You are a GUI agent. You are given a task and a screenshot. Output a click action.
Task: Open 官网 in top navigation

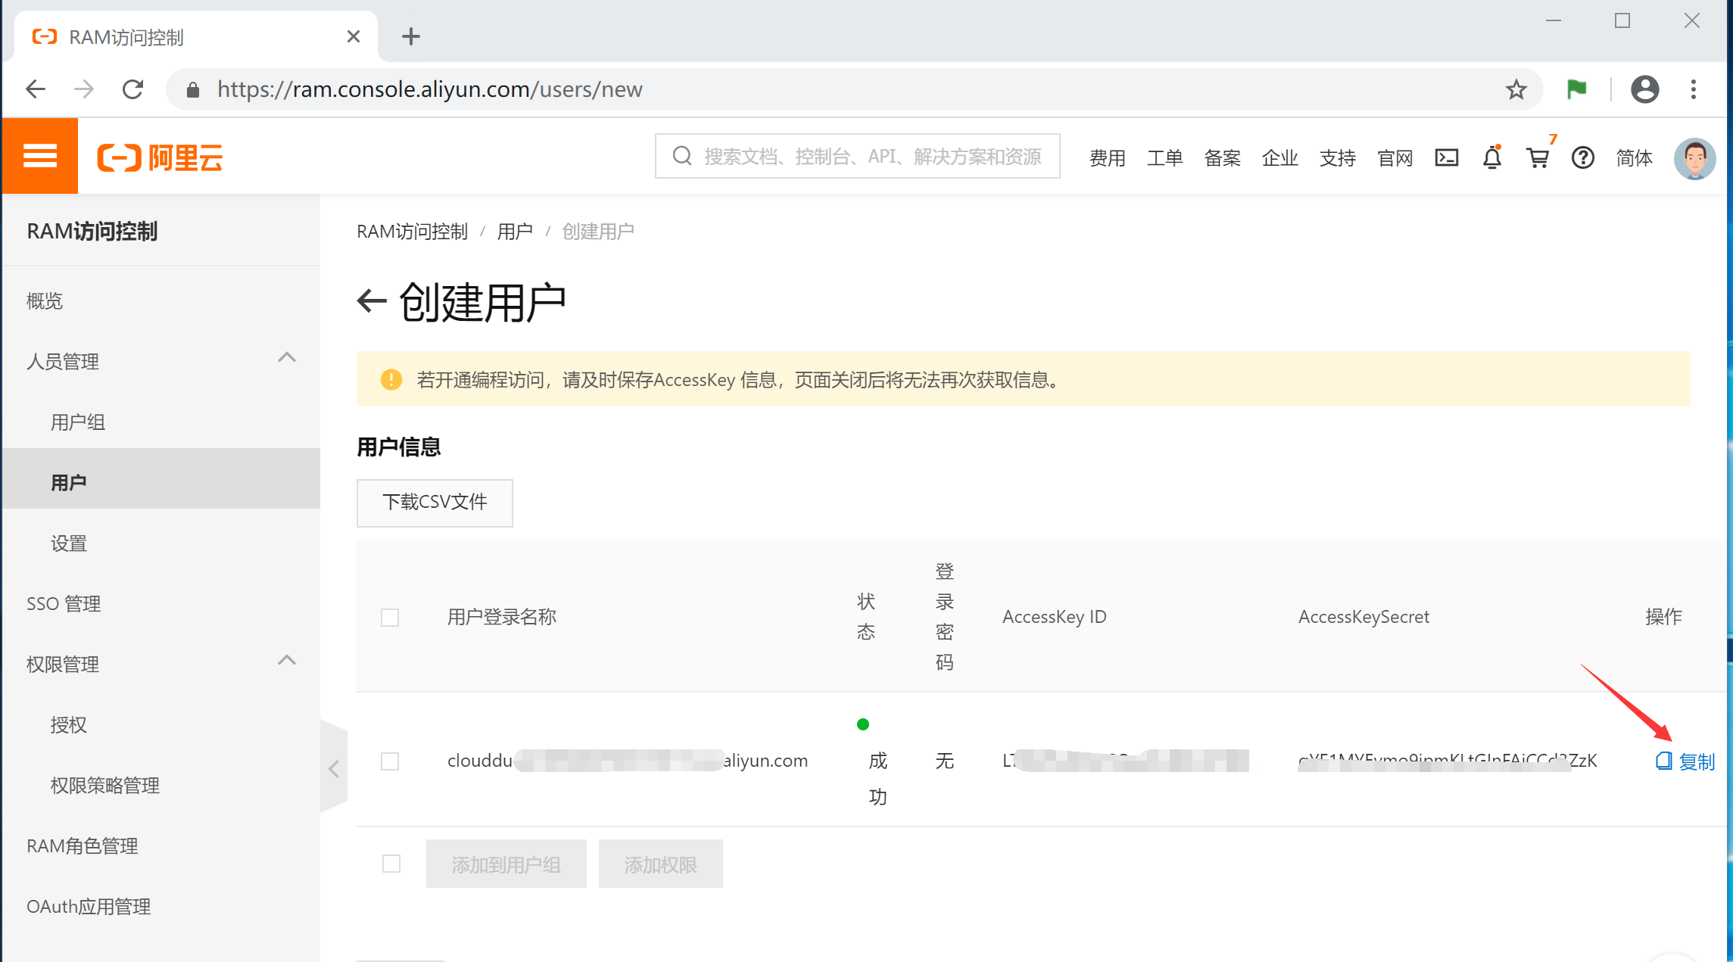click(x=1395, y=157)
